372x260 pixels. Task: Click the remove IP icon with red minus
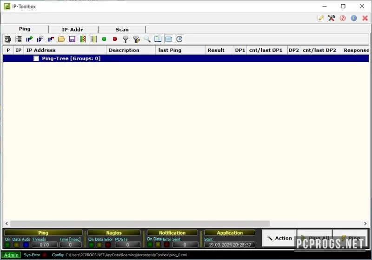pyautogui.click(x=51, y=39)
